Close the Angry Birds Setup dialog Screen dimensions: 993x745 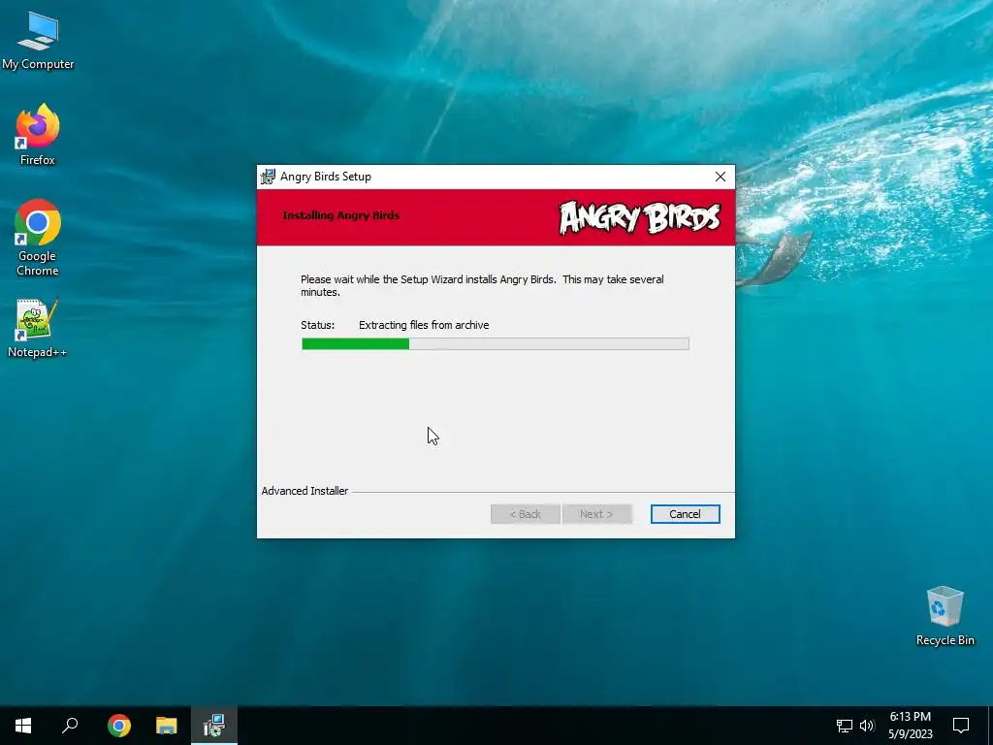(721, 177)
